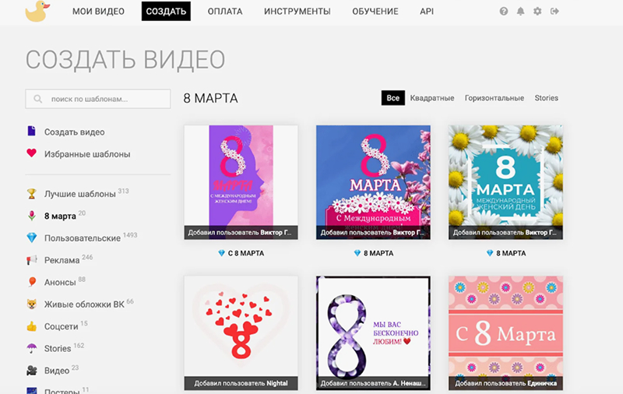Viewport: 623px width, 394px height.
Task: Select the Анонсы category
Action: [60, 282]
